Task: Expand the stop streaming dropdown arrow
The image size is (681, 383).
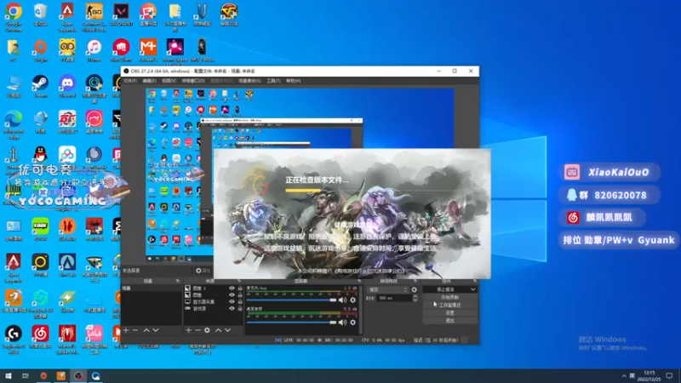Action: (x=472, y=289)
